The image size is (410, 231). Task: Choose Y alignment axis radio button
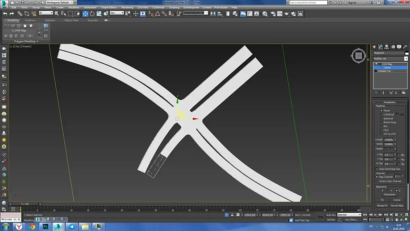tap(388, 191)
